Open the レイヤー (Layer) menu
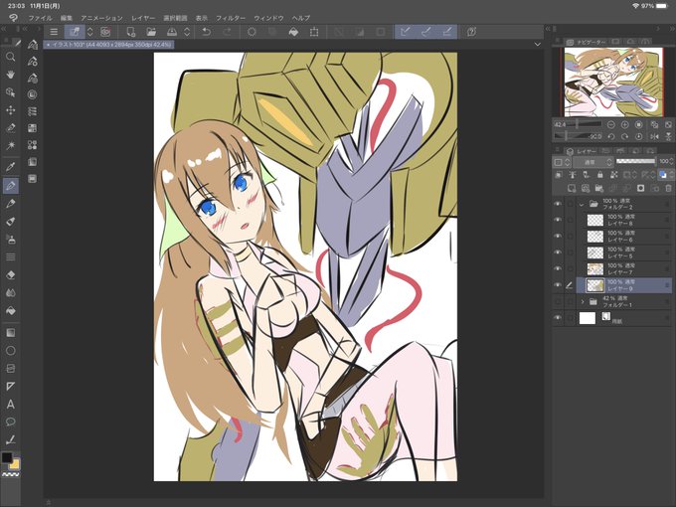 143,18
